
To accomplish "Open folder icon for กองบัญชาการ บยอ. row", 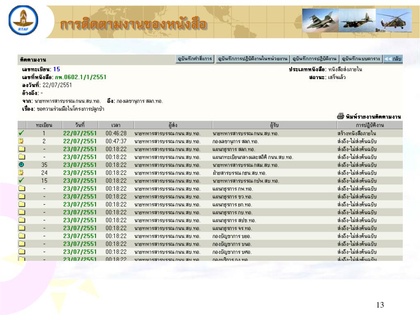I will pyautogui.click(x=22, y=236).
